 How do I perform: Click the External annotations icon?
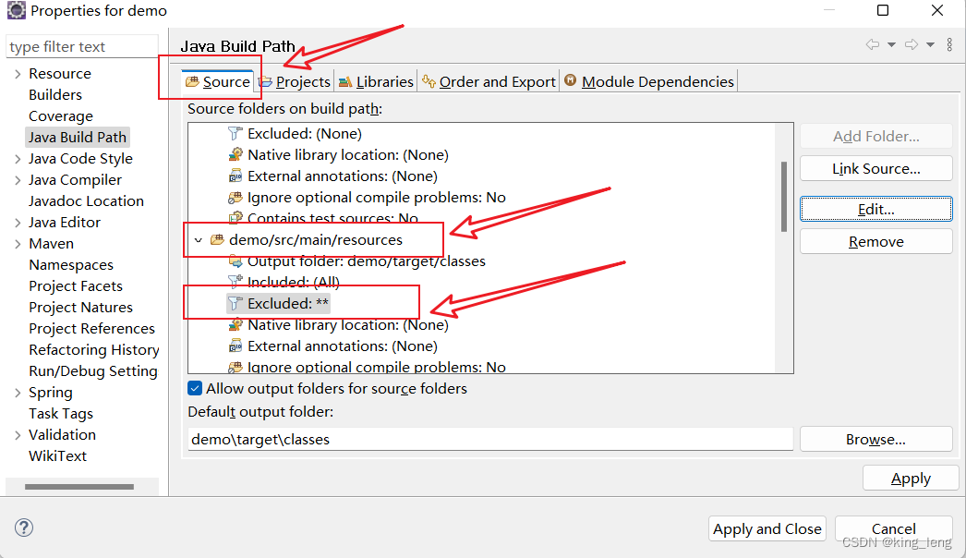[234, 176]
